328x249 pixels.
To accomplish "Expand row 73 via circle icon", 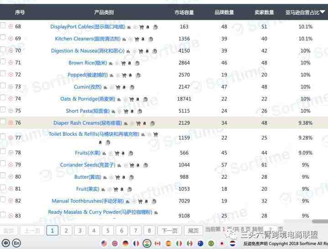I will pyautogui.click(x=10, y=87).
